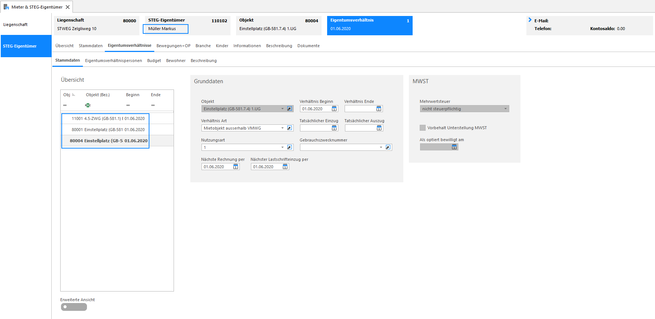Image resolution: width=655 pixels, height=319 pixels.
Task: Open calendar for Tatsächlicher Einzug
Action: [334, 128]
